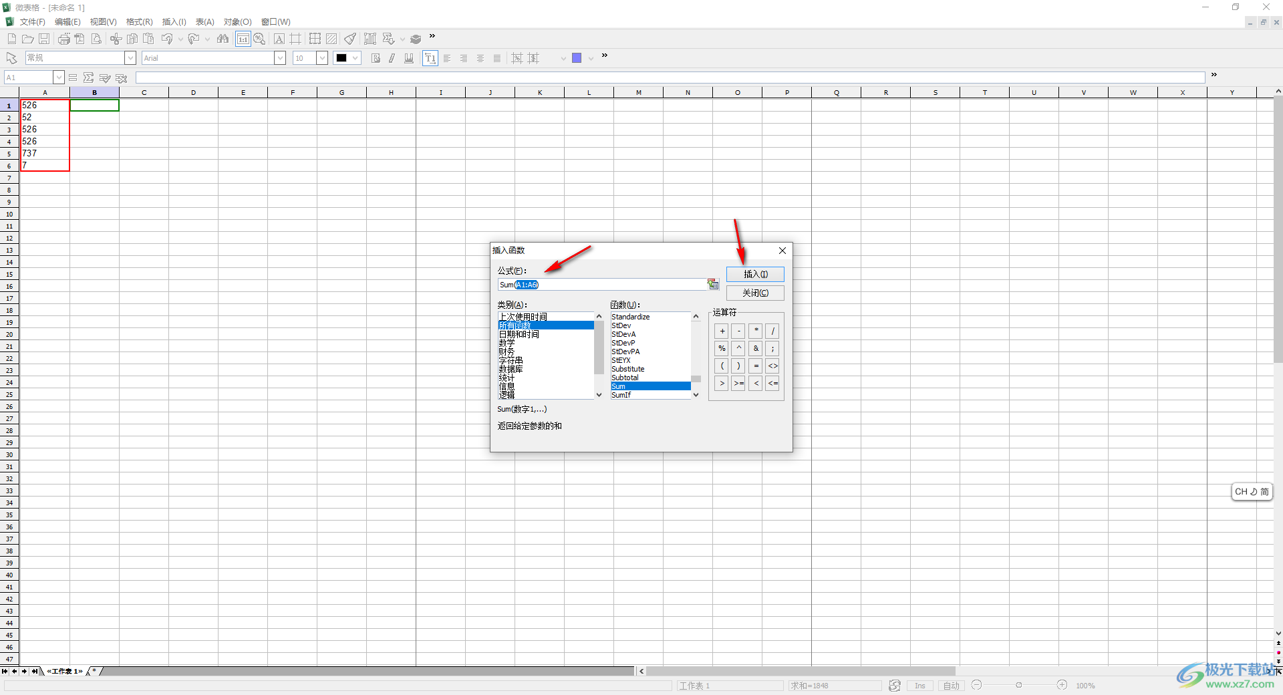Click the cancel formula X icon
The width and height of the screenshot is (1283, 695).
tap(122, 78)
